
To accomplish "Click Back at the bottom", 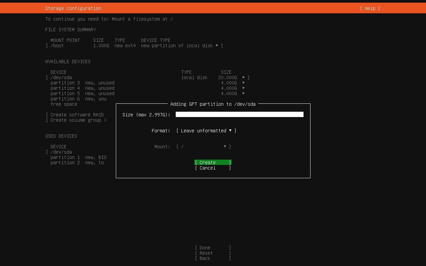I will tap(213, 258).
